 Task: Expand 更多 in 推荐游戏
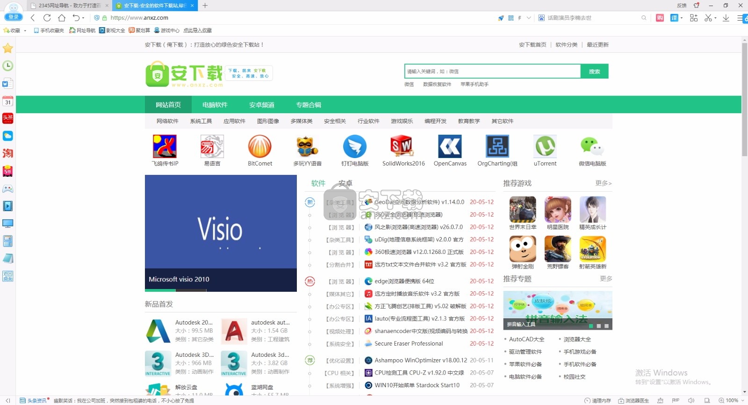coord(603,183)
